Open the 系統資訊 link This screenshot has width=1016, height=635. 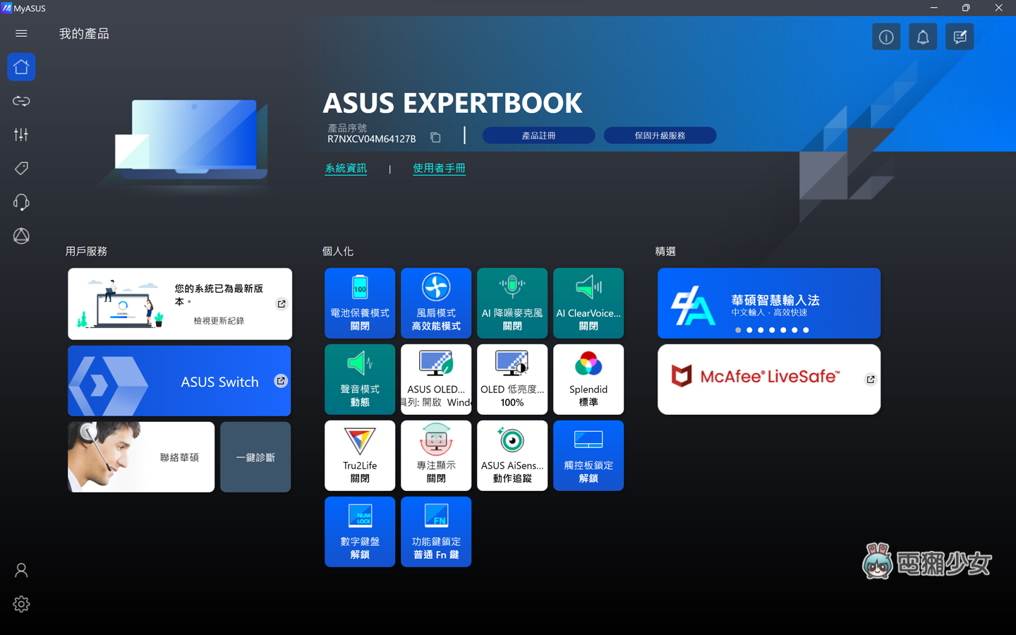(346, 169)
